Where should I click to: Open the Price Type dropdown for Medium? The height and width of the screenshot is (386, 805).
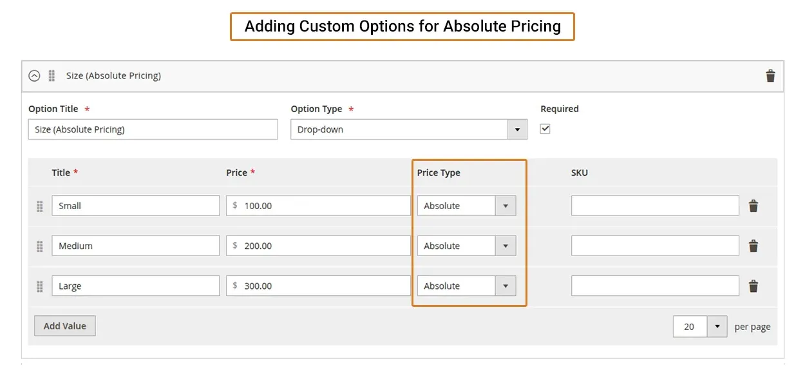click(466, 246)
